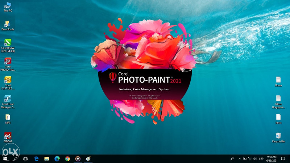290x163 pixels.
Task: Open the This PC desktop icon
Action: tap(8, 7)
